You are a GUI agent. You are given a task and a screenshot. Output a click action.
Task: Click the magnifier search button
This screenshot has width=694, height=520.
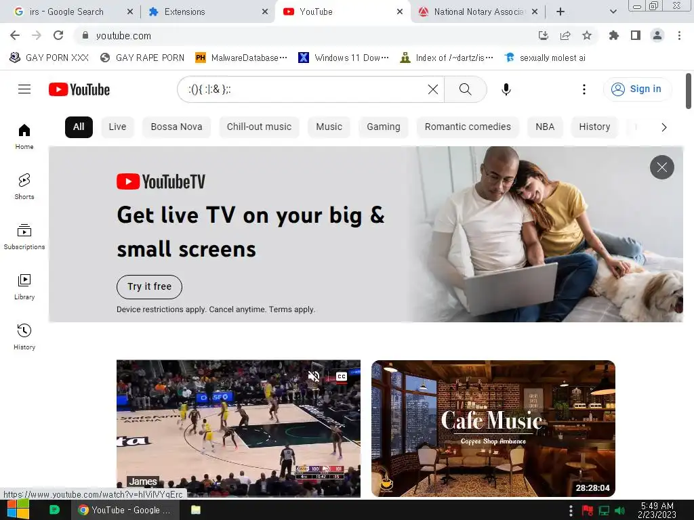point(465,89)
